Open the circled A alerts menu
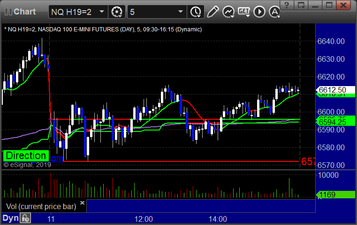This screenshot has height=225, width=357. [274, 12]
